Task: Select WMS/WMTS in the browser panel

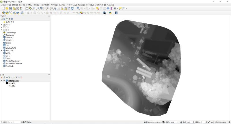Action: [11, 48]
